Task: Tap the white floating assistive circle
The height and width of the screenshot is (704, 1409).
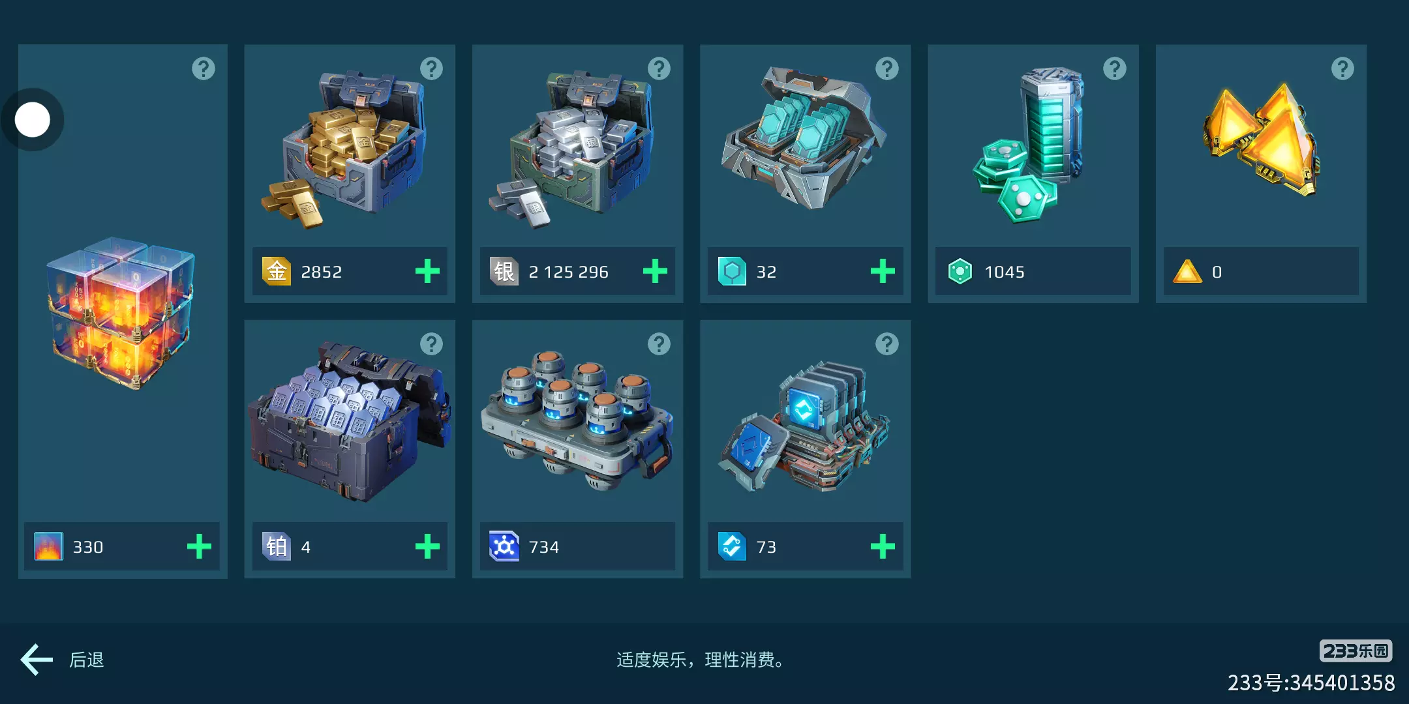Action: click(x=32, y=120)
